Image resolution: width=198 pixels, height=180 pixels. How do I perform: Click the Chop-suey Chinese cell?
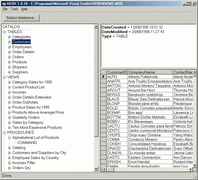click(150, 135)
